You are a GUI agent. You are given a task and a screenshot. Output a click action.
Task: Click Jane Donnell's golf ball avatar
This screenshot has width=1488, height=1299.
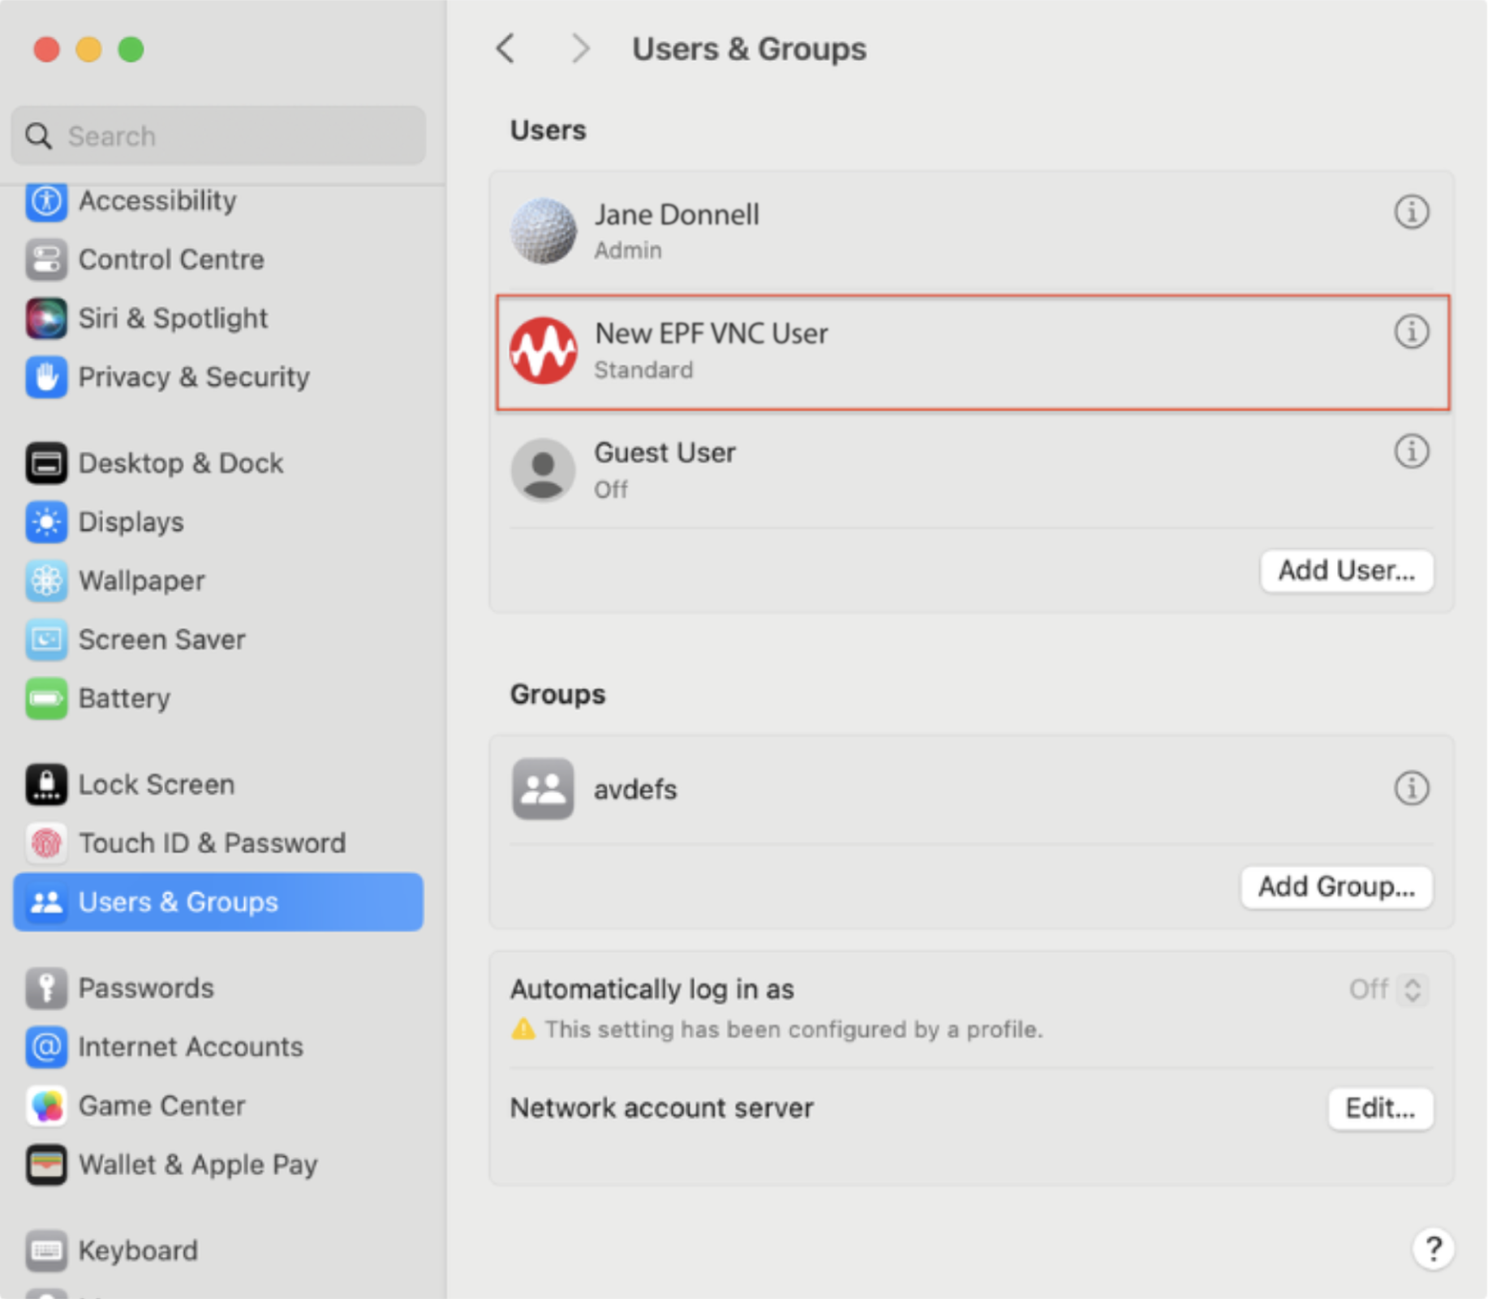pyautogui.click(x=544, y=231)
